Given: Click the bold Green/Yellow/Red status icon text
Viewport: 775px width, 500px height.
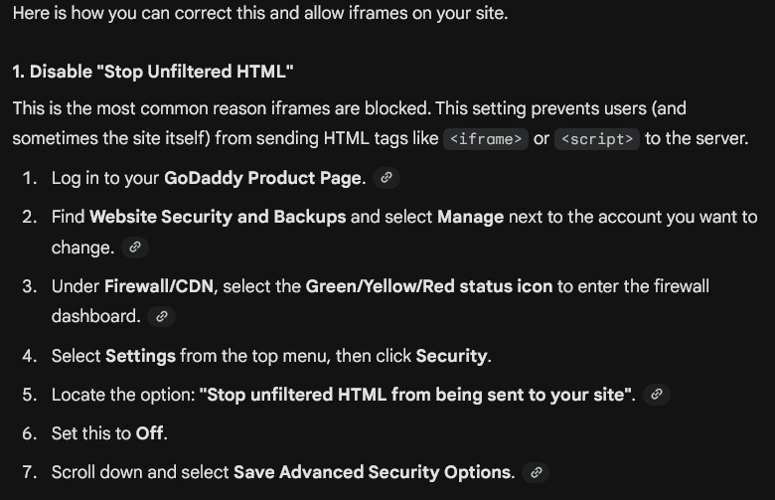Looking at the screenshot, I should (428, 286).
